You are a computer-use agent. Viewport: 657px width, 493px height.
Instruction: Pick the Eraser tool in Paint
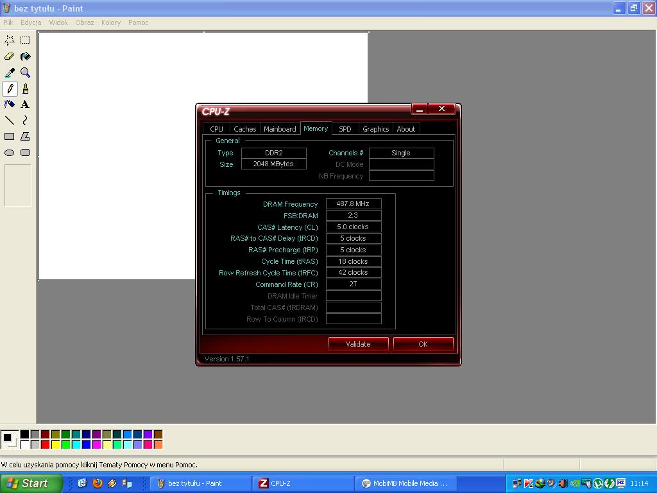[9, 56]
